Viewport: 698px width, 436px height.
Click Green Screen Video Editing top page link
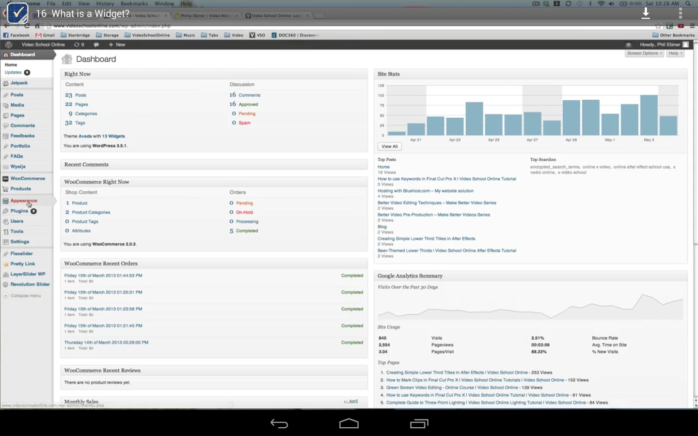[452, 388]
